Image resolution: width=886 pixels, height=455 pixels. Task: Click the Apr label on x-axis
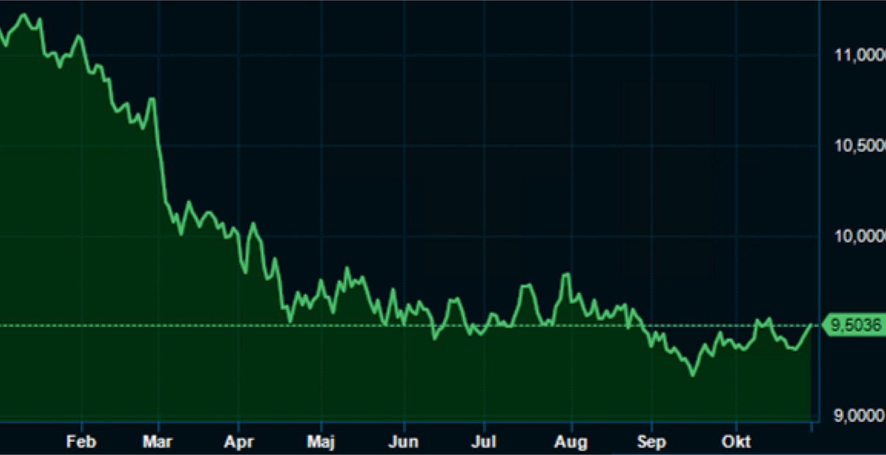[x=238, y=442]
